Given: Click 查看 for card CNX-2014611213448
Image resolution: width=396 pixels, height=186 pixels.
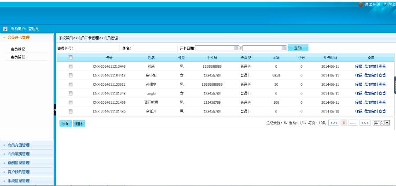Looking at the screenshot, I should coord(382,66).
